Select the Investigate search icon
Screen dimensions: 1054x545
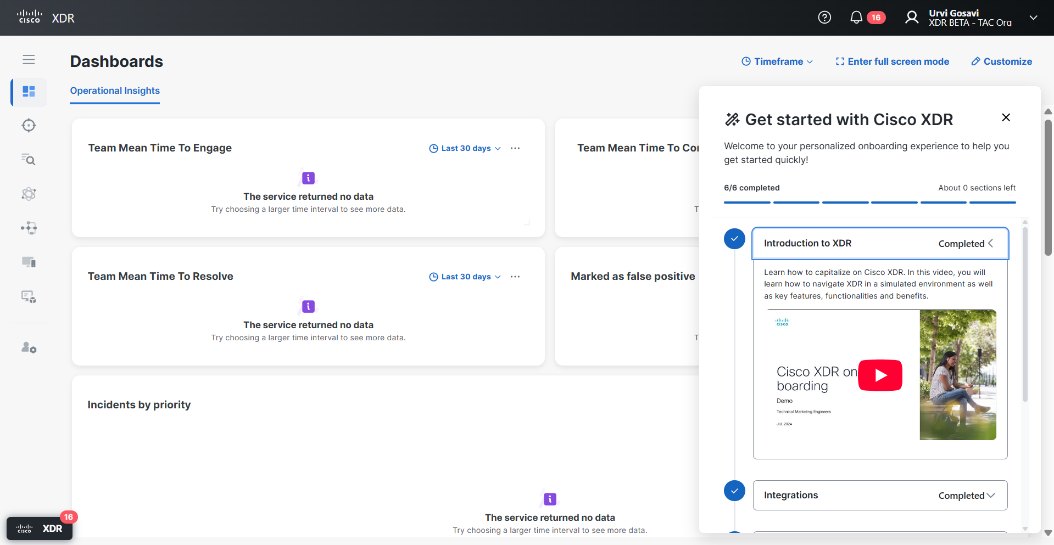click(29, 160)
